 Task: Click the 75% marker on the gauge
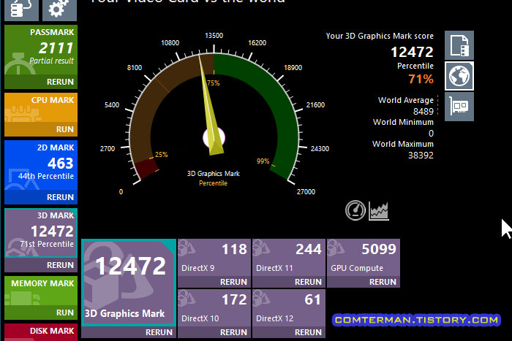214,83
